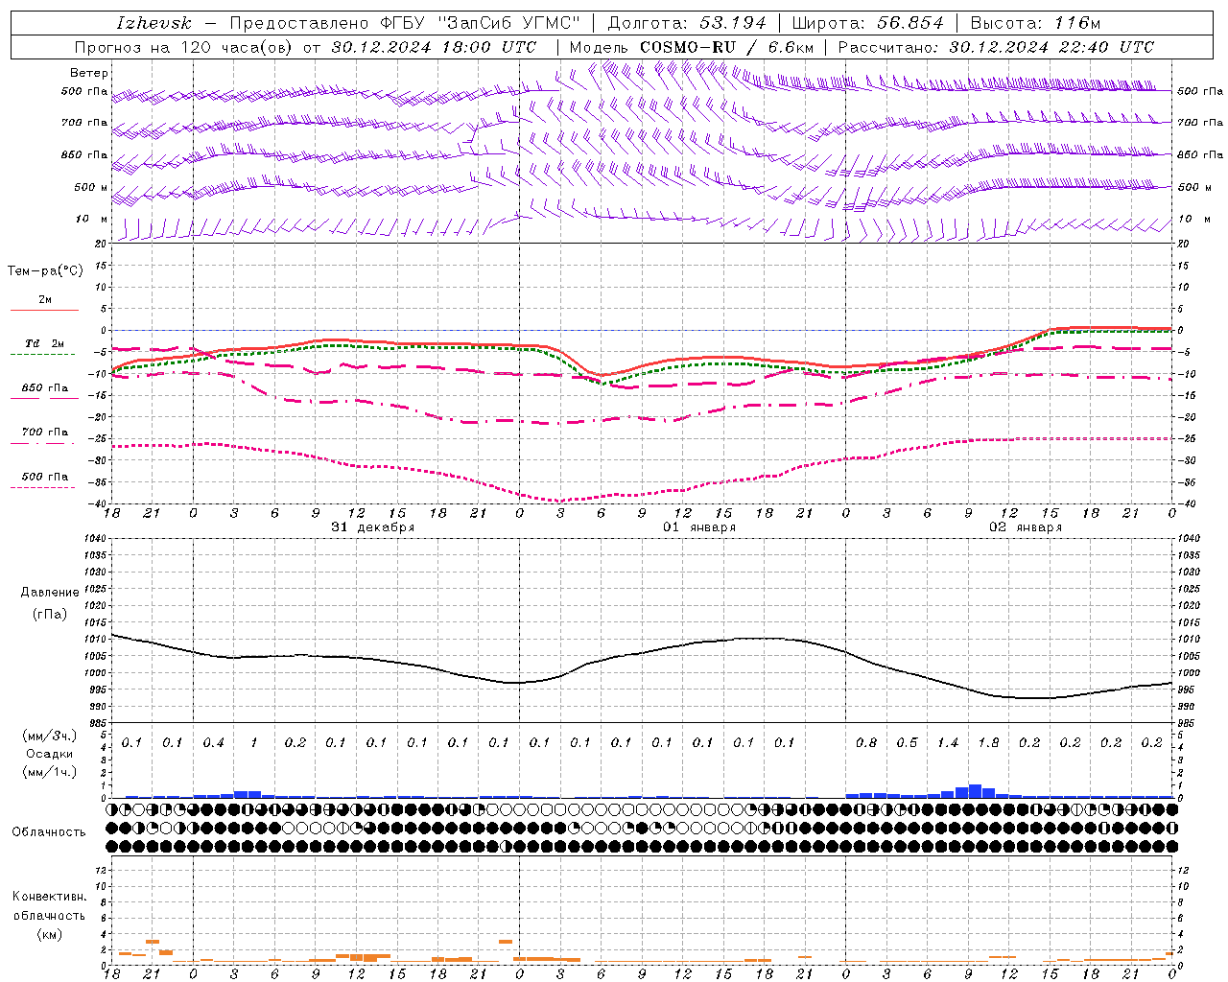
Task: Click the "Высота: 116м" header value
Action: pos(1035,23)
